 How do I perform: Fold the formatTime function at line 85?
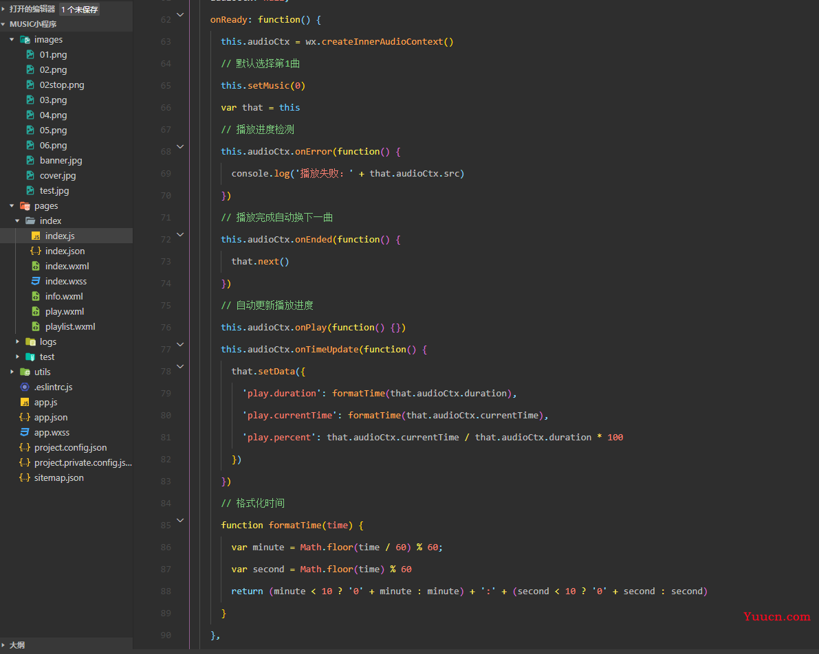[180, 520]
